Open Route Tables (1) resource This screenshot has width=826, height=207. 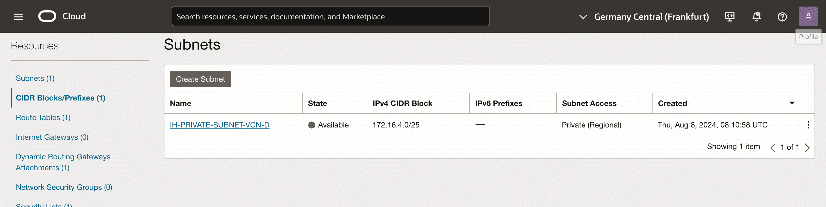pos(43,117)
